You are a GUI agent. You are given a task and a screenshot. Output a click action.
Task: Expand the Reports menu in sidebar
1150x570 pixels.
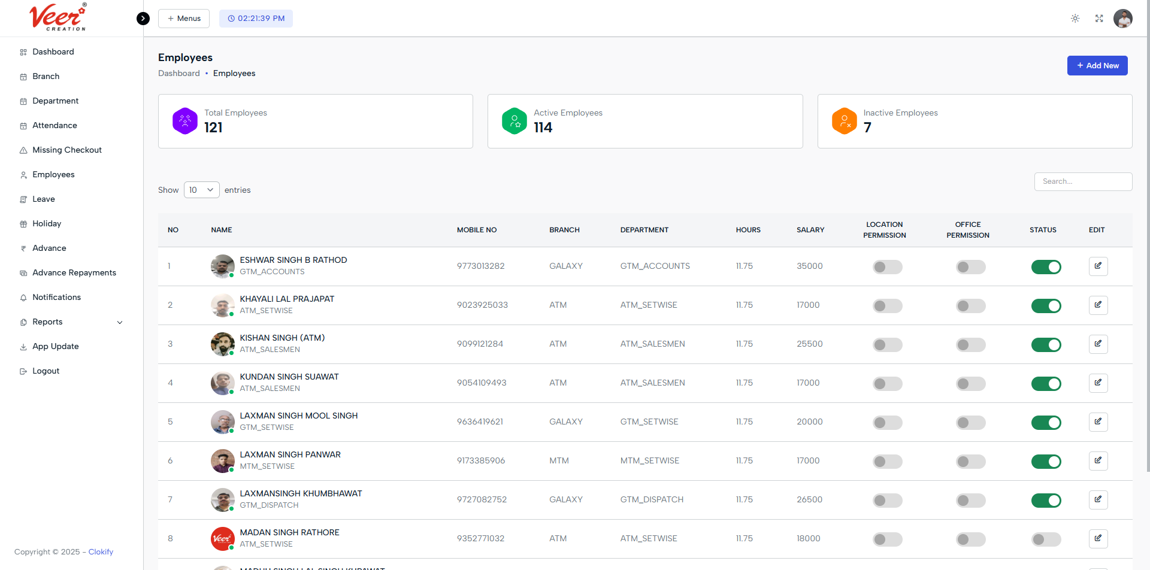pos(72,322)
